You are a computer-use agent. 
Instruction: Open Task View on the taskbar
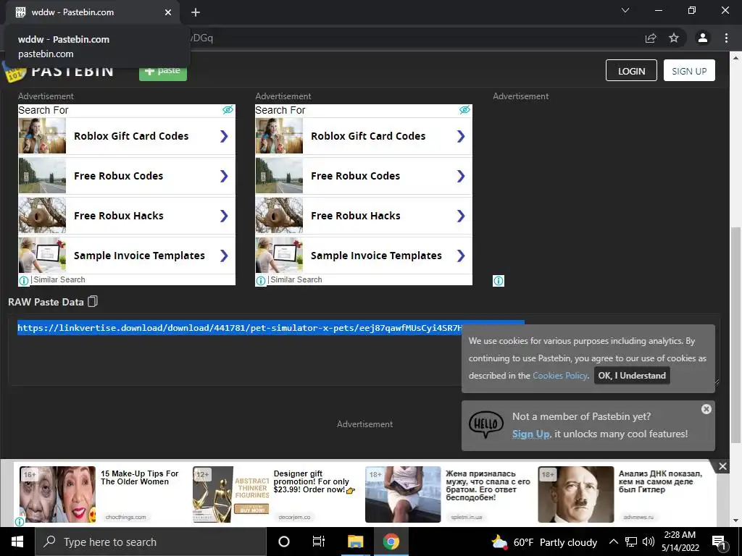[x=319, y=542]
